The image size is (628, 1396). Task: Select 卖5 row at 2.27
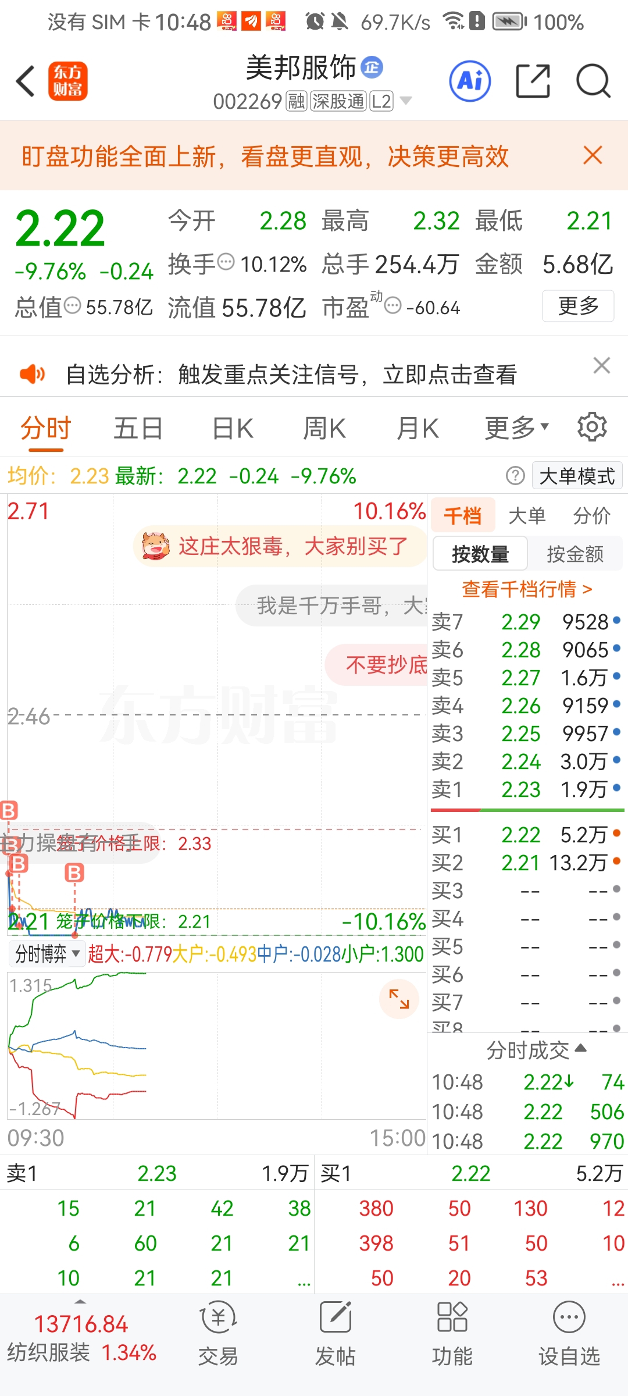coord(527,678)
